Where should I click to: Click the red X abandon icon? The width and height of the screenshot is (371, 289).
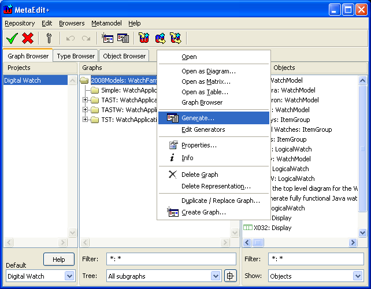(28, 38)
